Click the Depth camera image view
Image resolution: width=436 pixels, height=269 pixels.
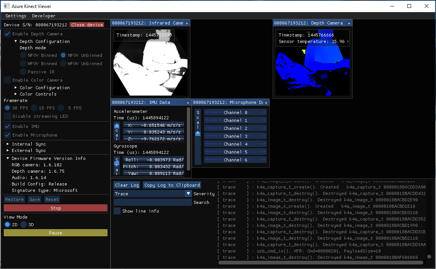(313, 62)
